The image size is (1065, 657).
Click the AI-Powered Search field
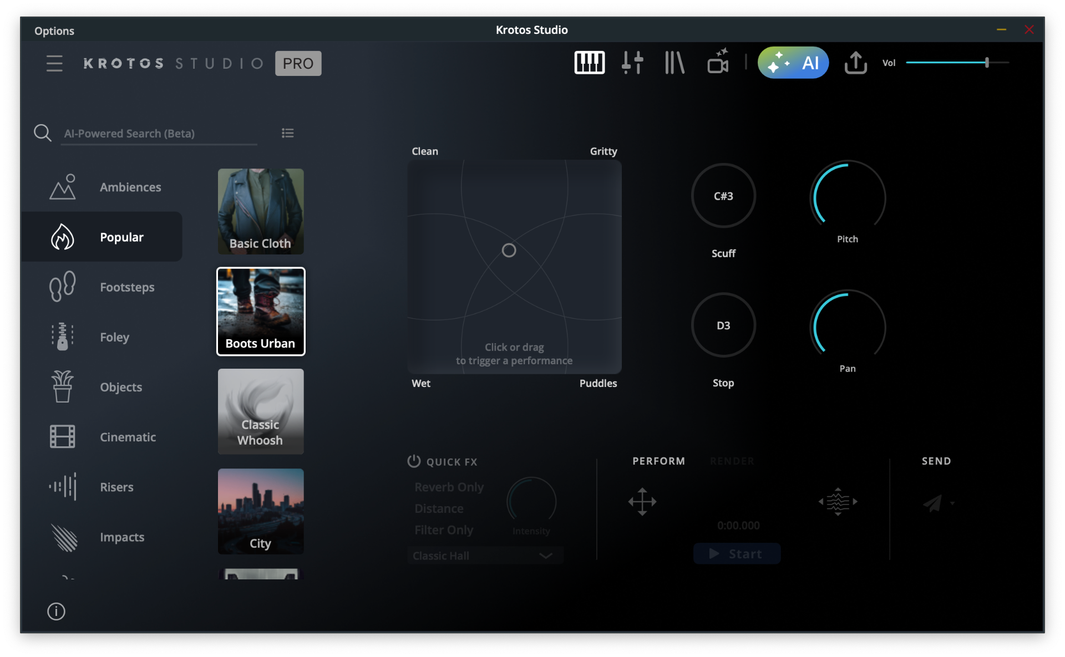click(159, 134)
